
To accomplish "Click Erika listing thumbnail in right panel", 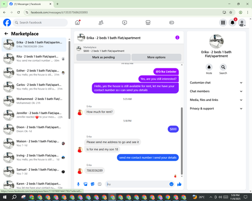I will [x=216, y=41].
